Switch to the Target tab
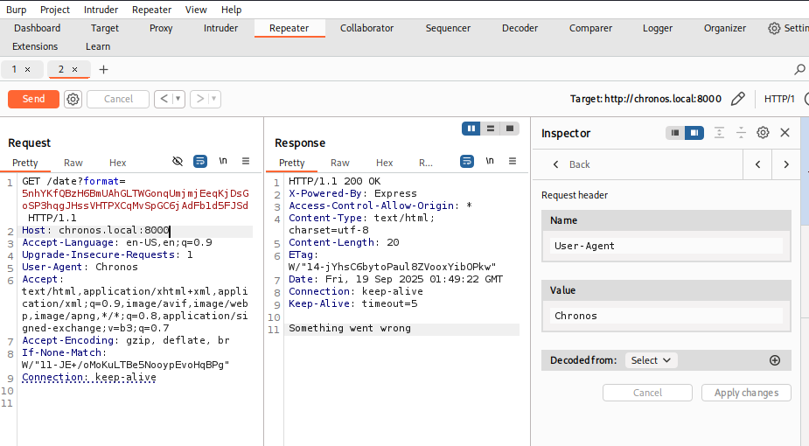Screen dimensions: 809x446 point(105,28)
